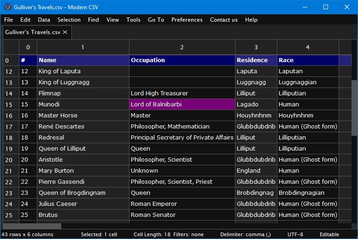Click the René Descartes name cell
This screenshot has height=239, width=358.
[x=83, y=127]
